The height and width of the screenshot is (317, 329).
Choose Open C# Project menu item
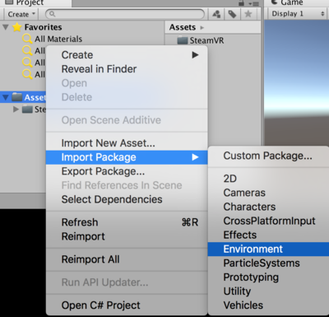pyautogui.click(x=100, y=305)
